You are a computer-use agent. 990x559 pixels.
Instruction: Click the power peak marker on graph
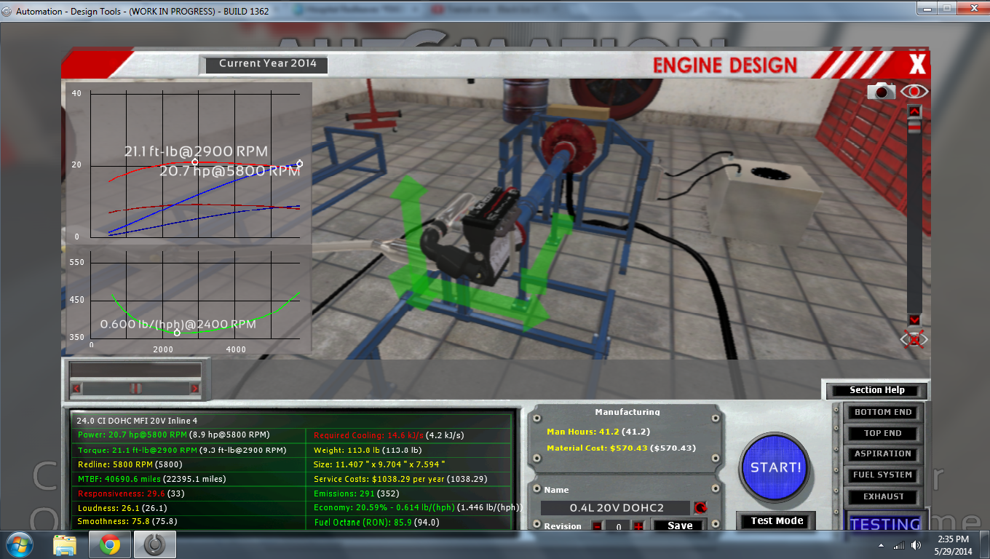pyautogui.click(x=300, y=163)
